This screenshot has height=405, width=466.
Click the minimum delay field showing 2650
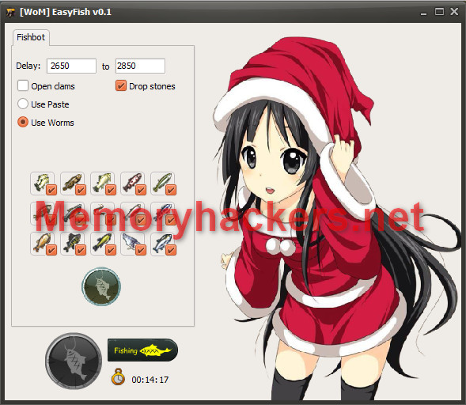click(71, 66)
